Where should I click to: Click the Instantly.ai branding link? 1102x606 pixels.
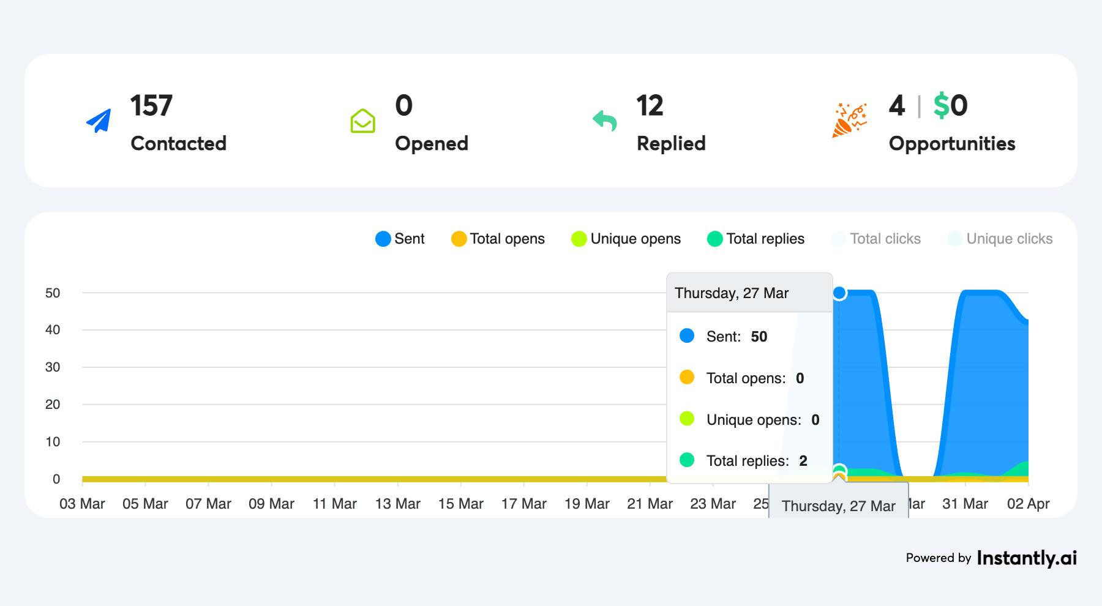[1026, 558]
